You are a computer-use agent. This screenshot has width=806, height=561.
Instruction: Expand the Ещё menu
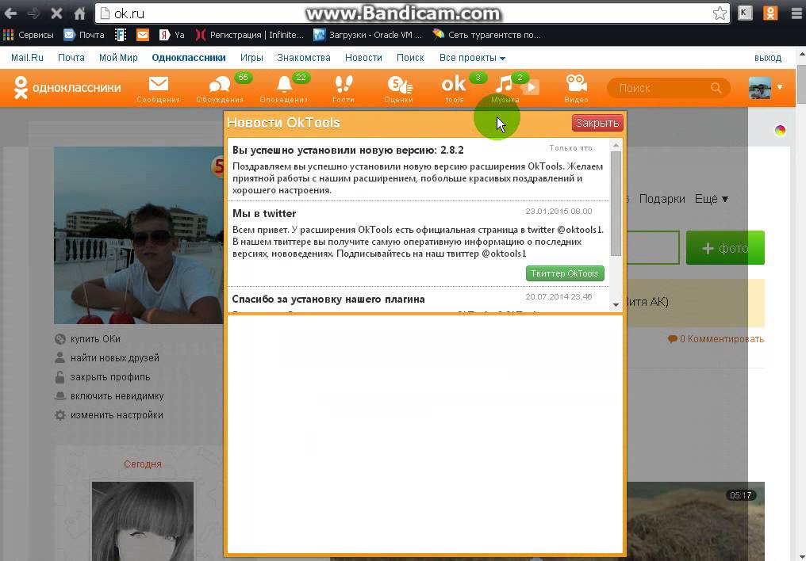pos(712,199)
